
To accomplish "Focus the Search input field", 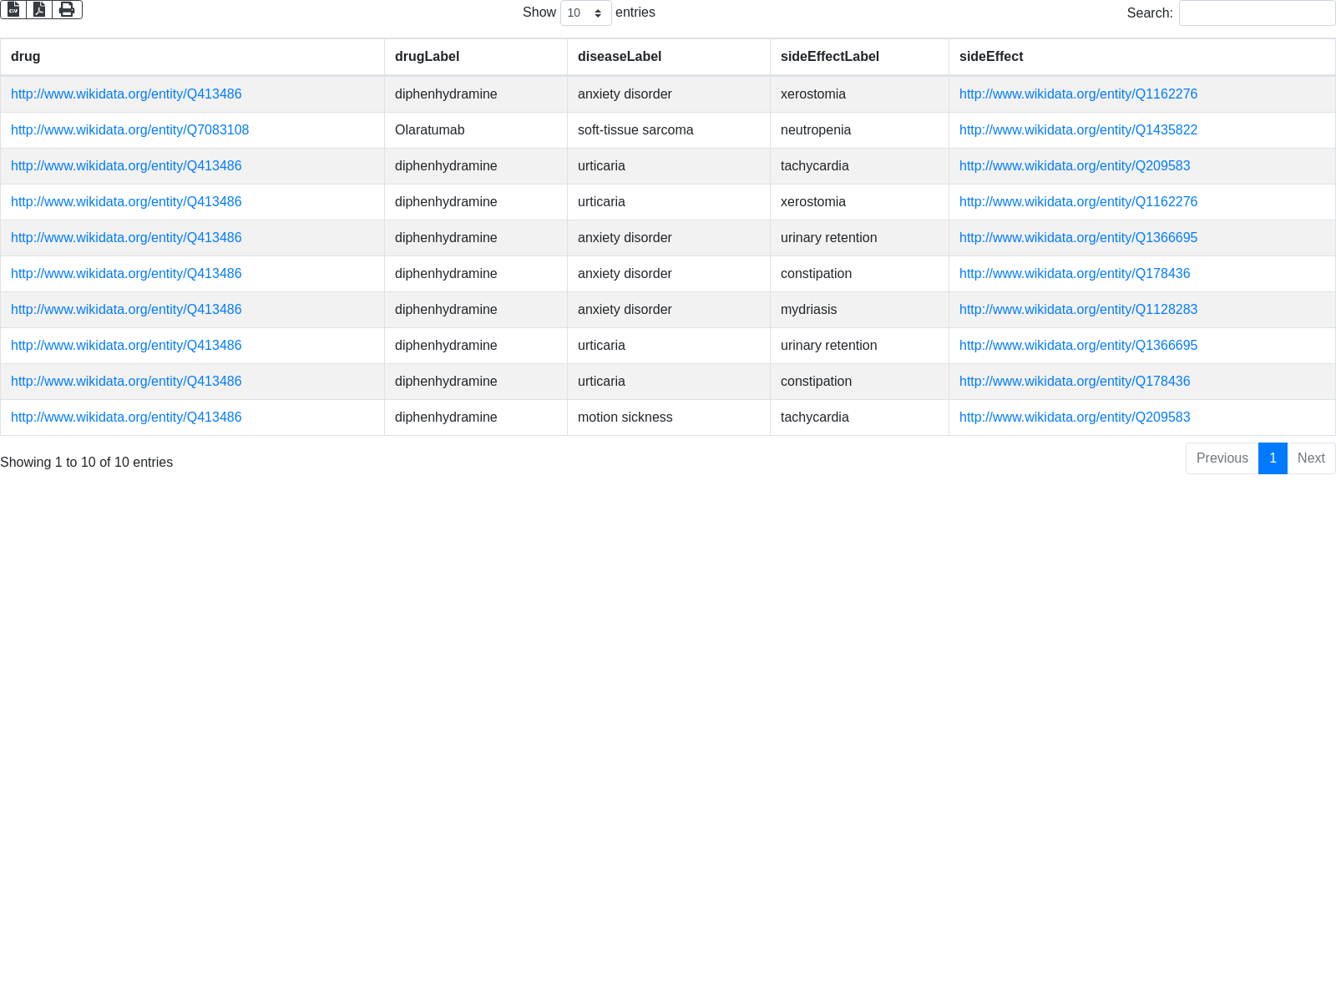I will 1256,13.
